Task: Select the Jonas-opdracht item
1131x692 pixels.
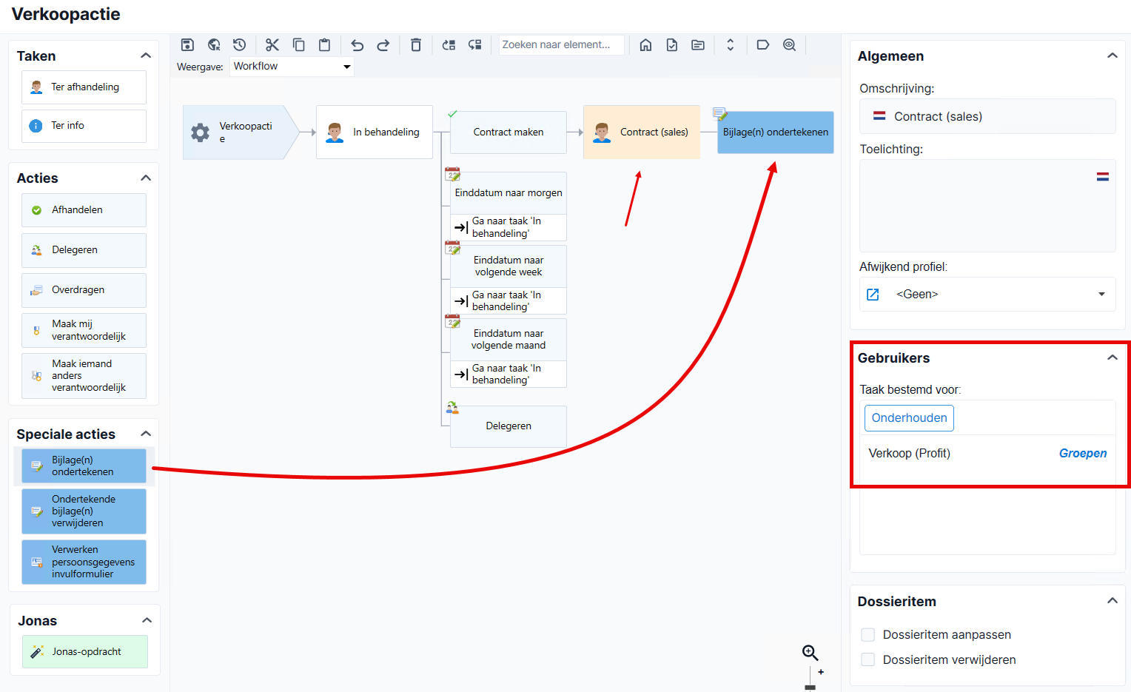Action: [x=85, y=652]
